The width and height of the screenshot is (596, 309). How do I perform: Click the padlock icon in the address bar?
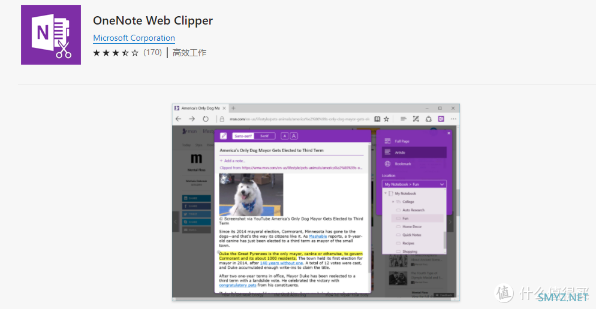coord(222,119)
